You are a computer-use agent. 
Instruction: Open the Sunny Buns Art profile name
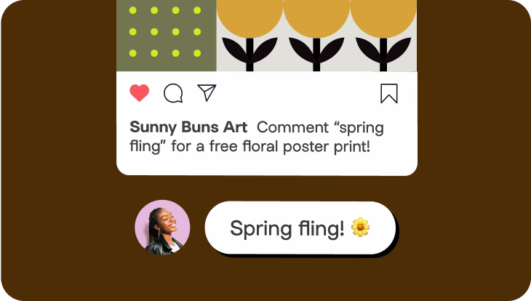pyautogui.click(x=188, y=127)
